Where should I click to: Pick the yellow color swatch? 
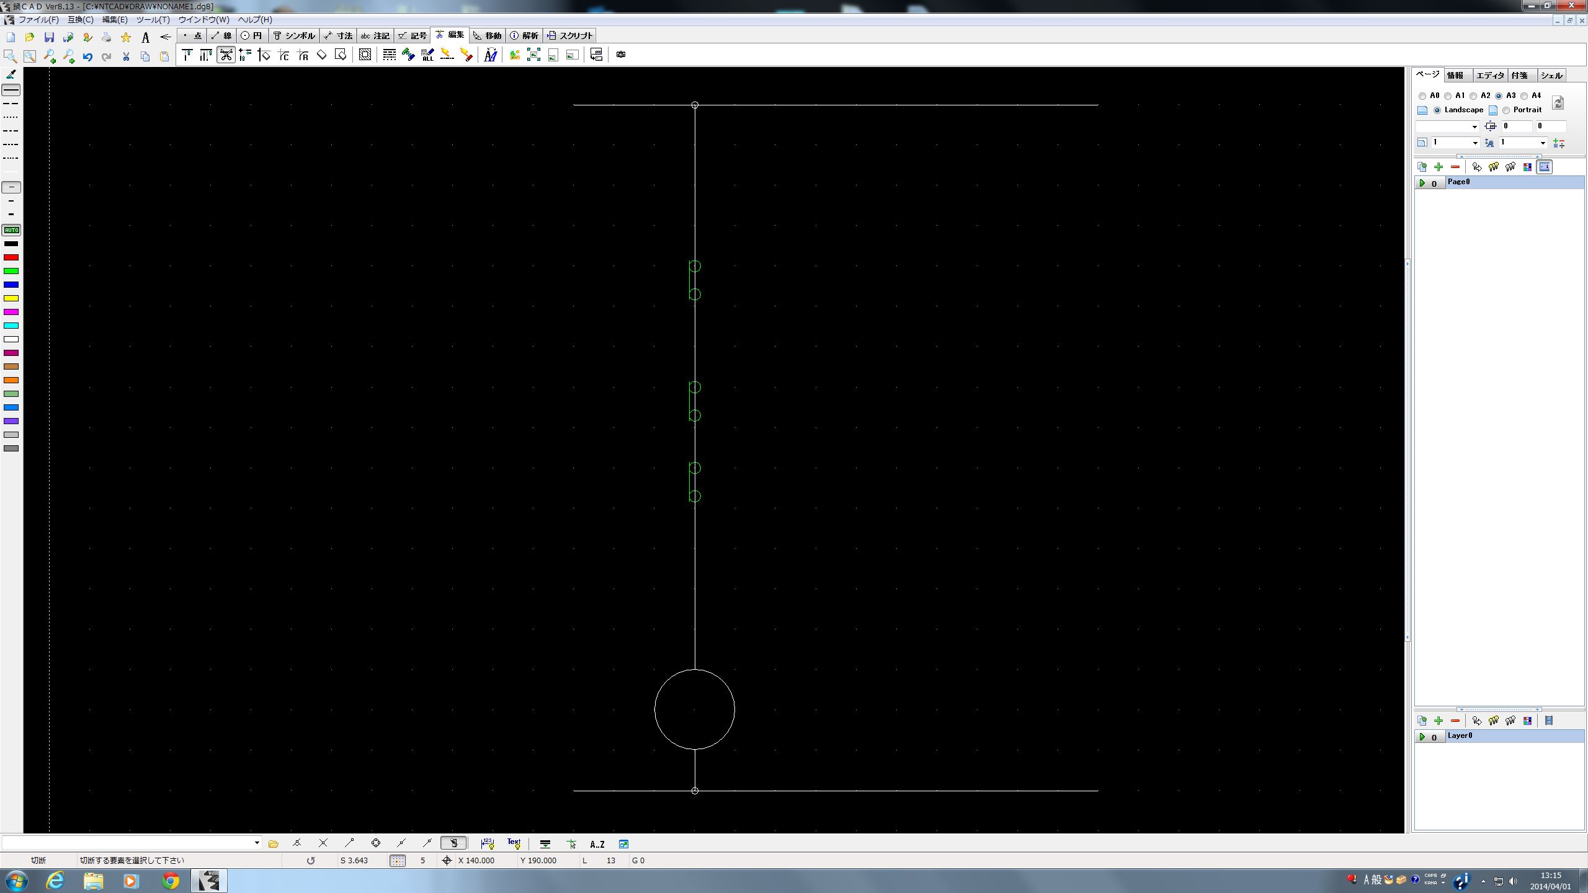[x=11, y=298]
